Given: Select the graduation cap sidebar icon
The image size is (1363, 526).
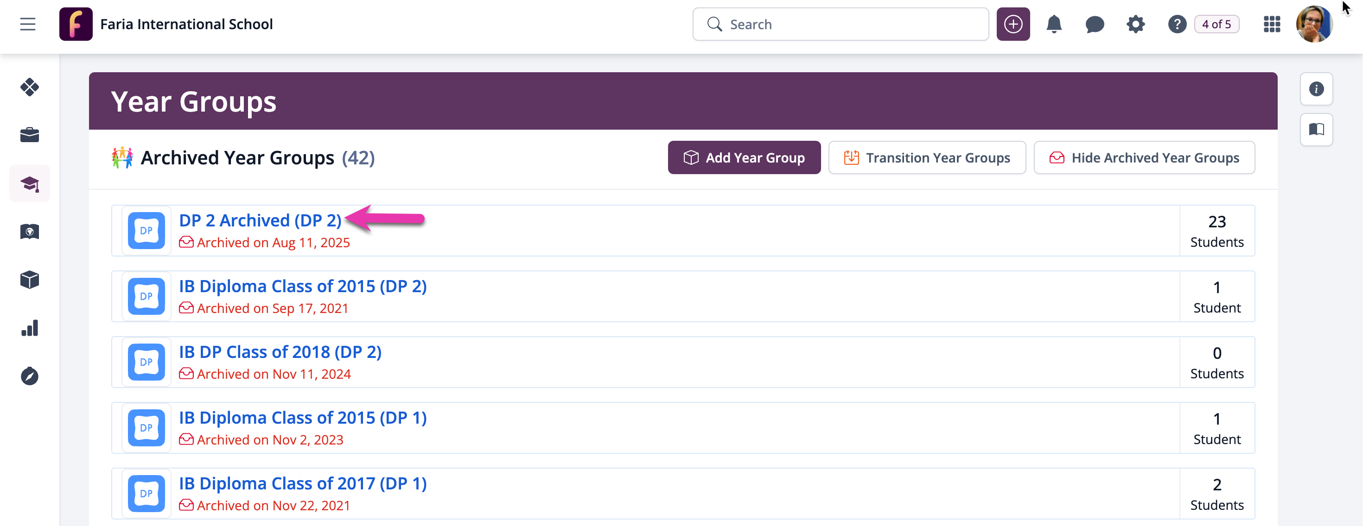Looking at the screenshot, I should pos(30,183).
